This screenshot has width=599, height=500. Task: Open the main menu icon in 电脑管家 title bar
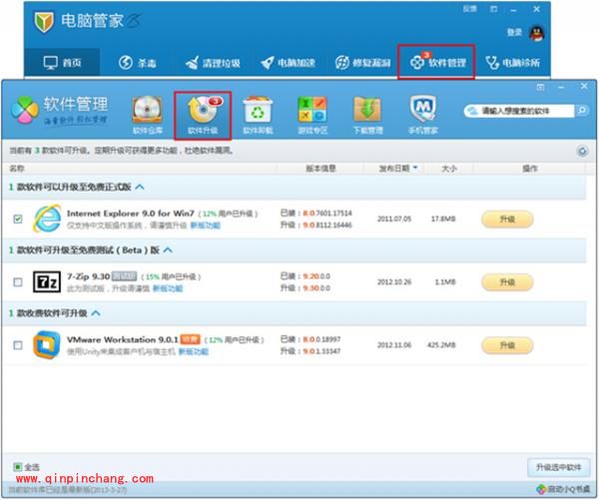(494, 9)
